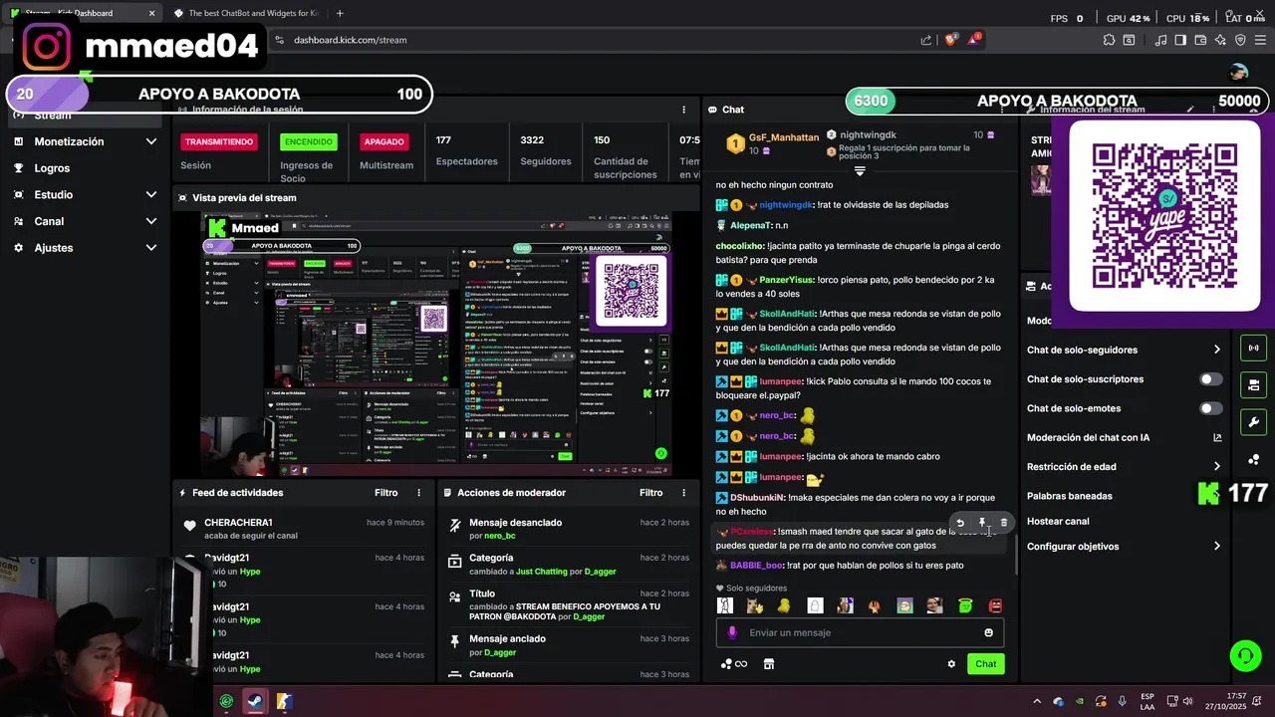The width and height of the screenshot is (1275, 717).
Task: Click the broadcast signal icon on right rail
Action: click(1253, 349)
